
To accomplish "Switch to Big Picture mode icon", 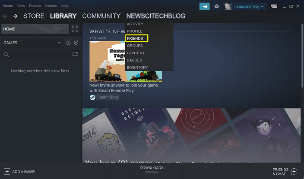I will pos(274,6).
